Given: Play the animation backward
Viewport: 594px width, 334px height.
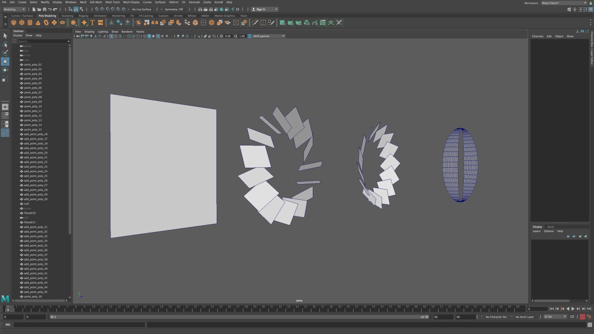Looking at the screenshot, I should pos(568,309).
